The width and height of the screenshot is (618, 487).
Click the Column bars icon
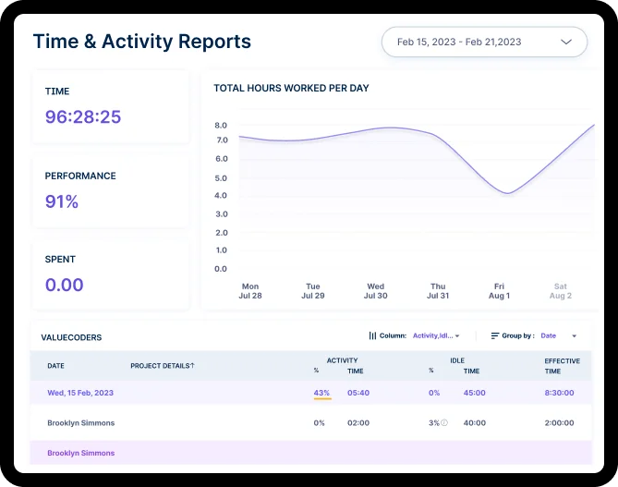pyautogui.click(x=372, y=335)
